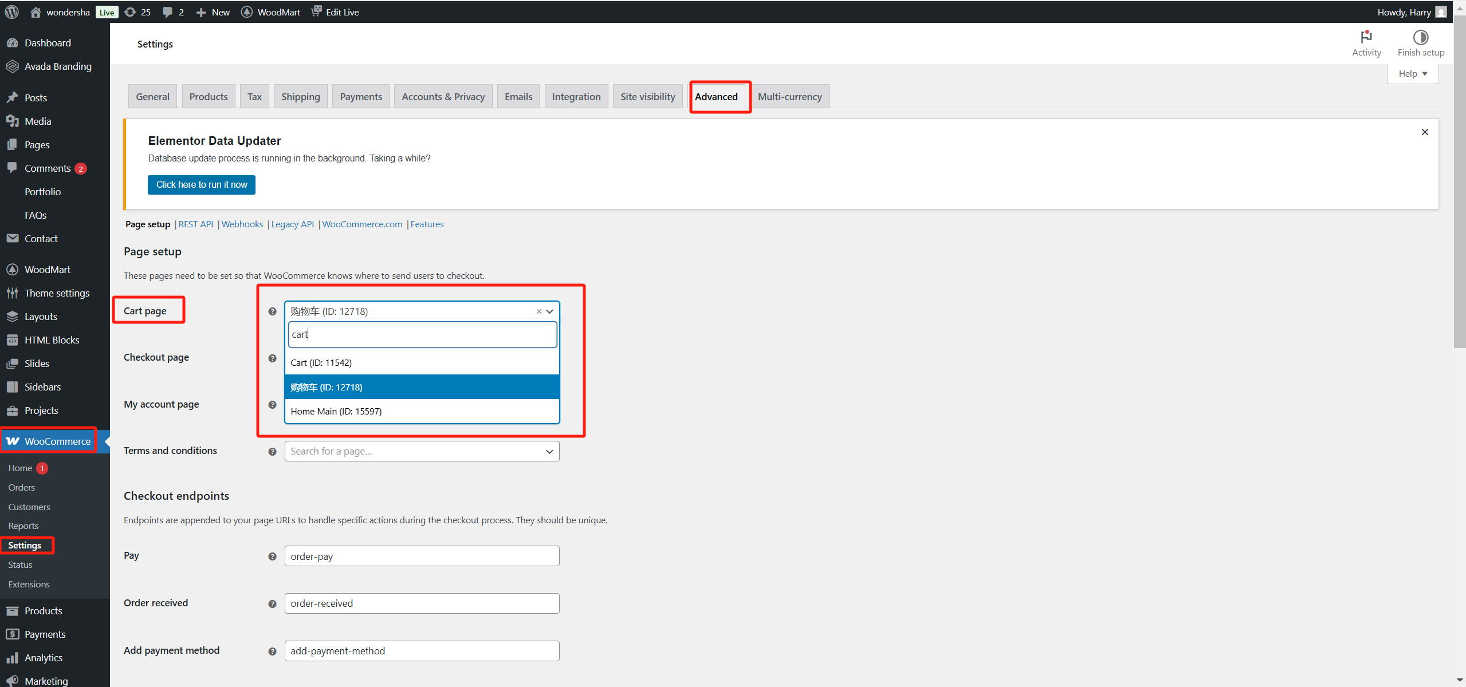Click the Terms and conditions help icon
Image resolution: width=1466 pixels, height=687 pixels.
pyautogui.click(x=273, y=452)
